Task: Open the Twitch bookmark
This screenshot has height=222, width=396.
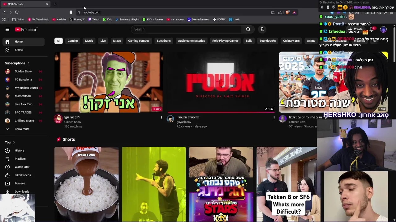Action: point(94,19)
